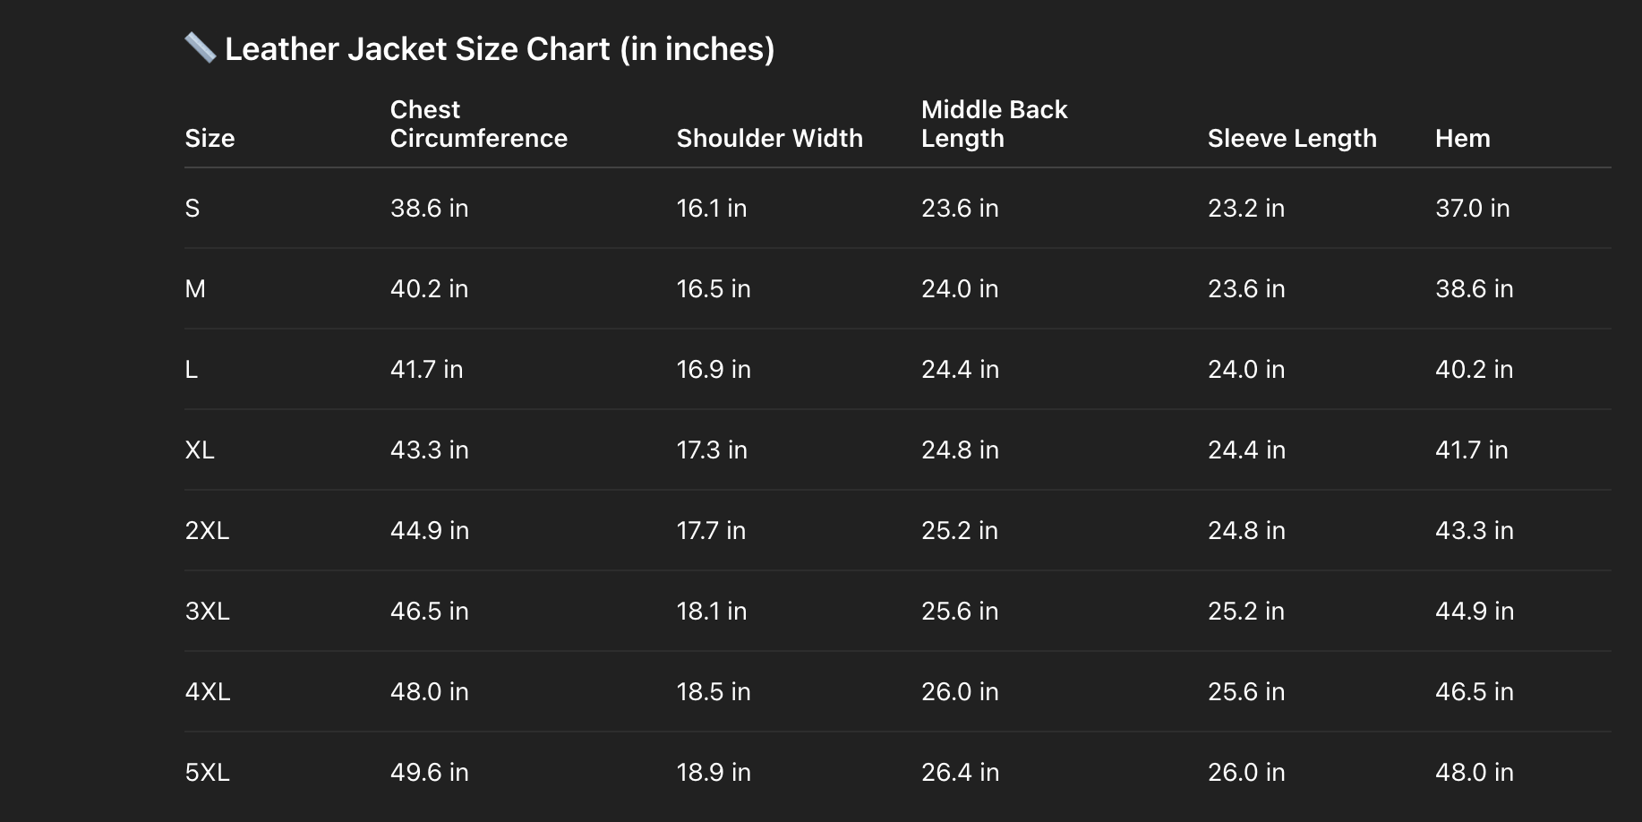Click the 2XL size row label
This screenshot has width=1642, height=822.
click(x=207, y=531)
